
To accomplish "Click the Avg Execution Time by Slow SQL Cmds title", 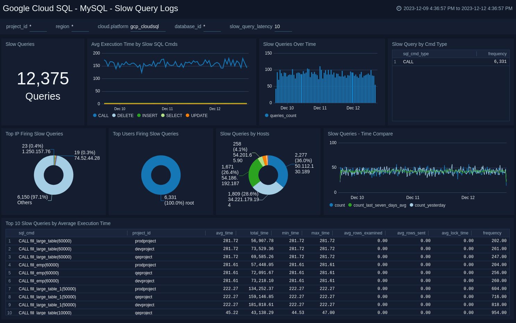I will [134, 44].
